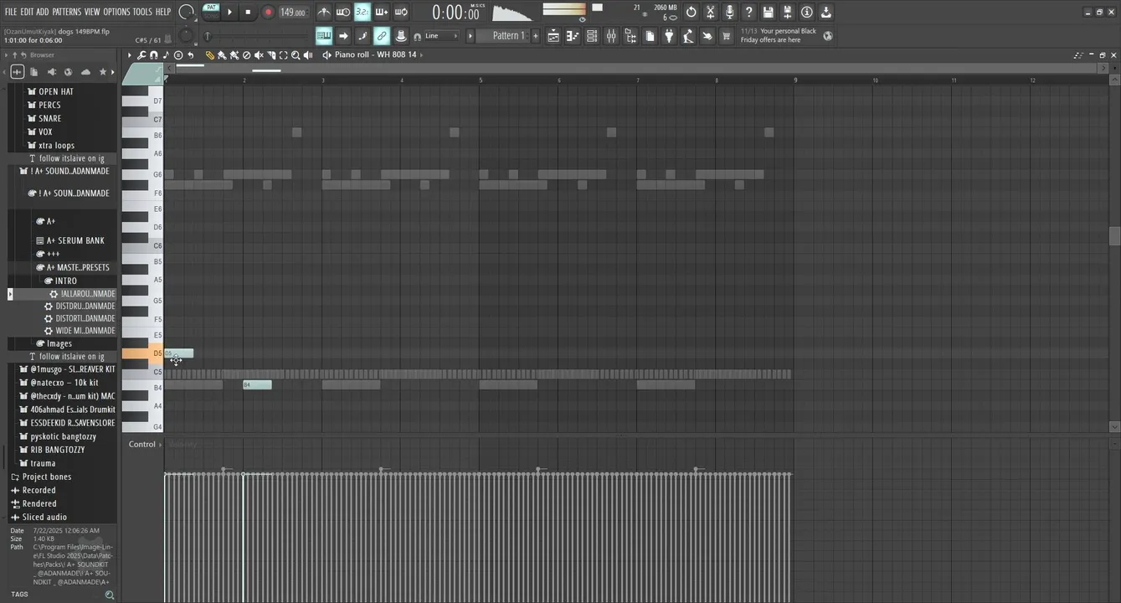Image resolution: width=1121 pixels, height=603 pixels.
Task: Open the EDIT menu
Action: tap(27, 12)
